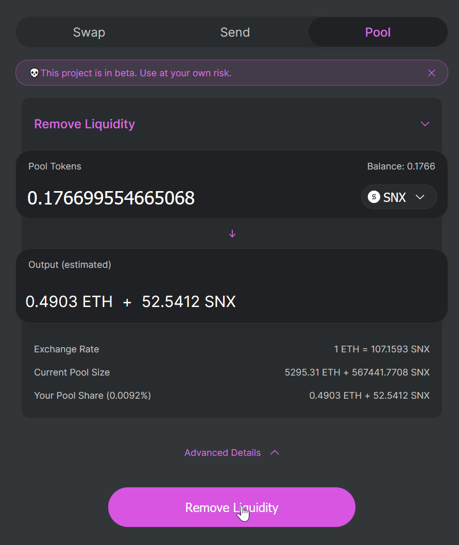
Task: Click the Advanced Details link
Action: [223, 453]
